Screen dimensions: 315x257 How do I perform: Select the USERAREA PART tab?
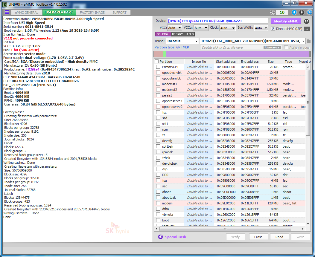[59, 12]
